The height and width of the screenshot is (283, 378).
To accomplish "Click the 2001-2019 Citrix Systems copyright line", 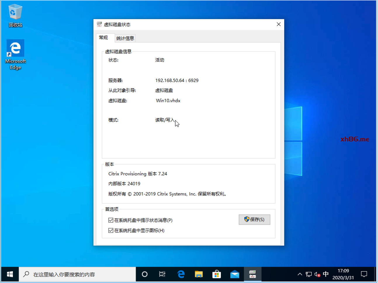I will (168, 194).
